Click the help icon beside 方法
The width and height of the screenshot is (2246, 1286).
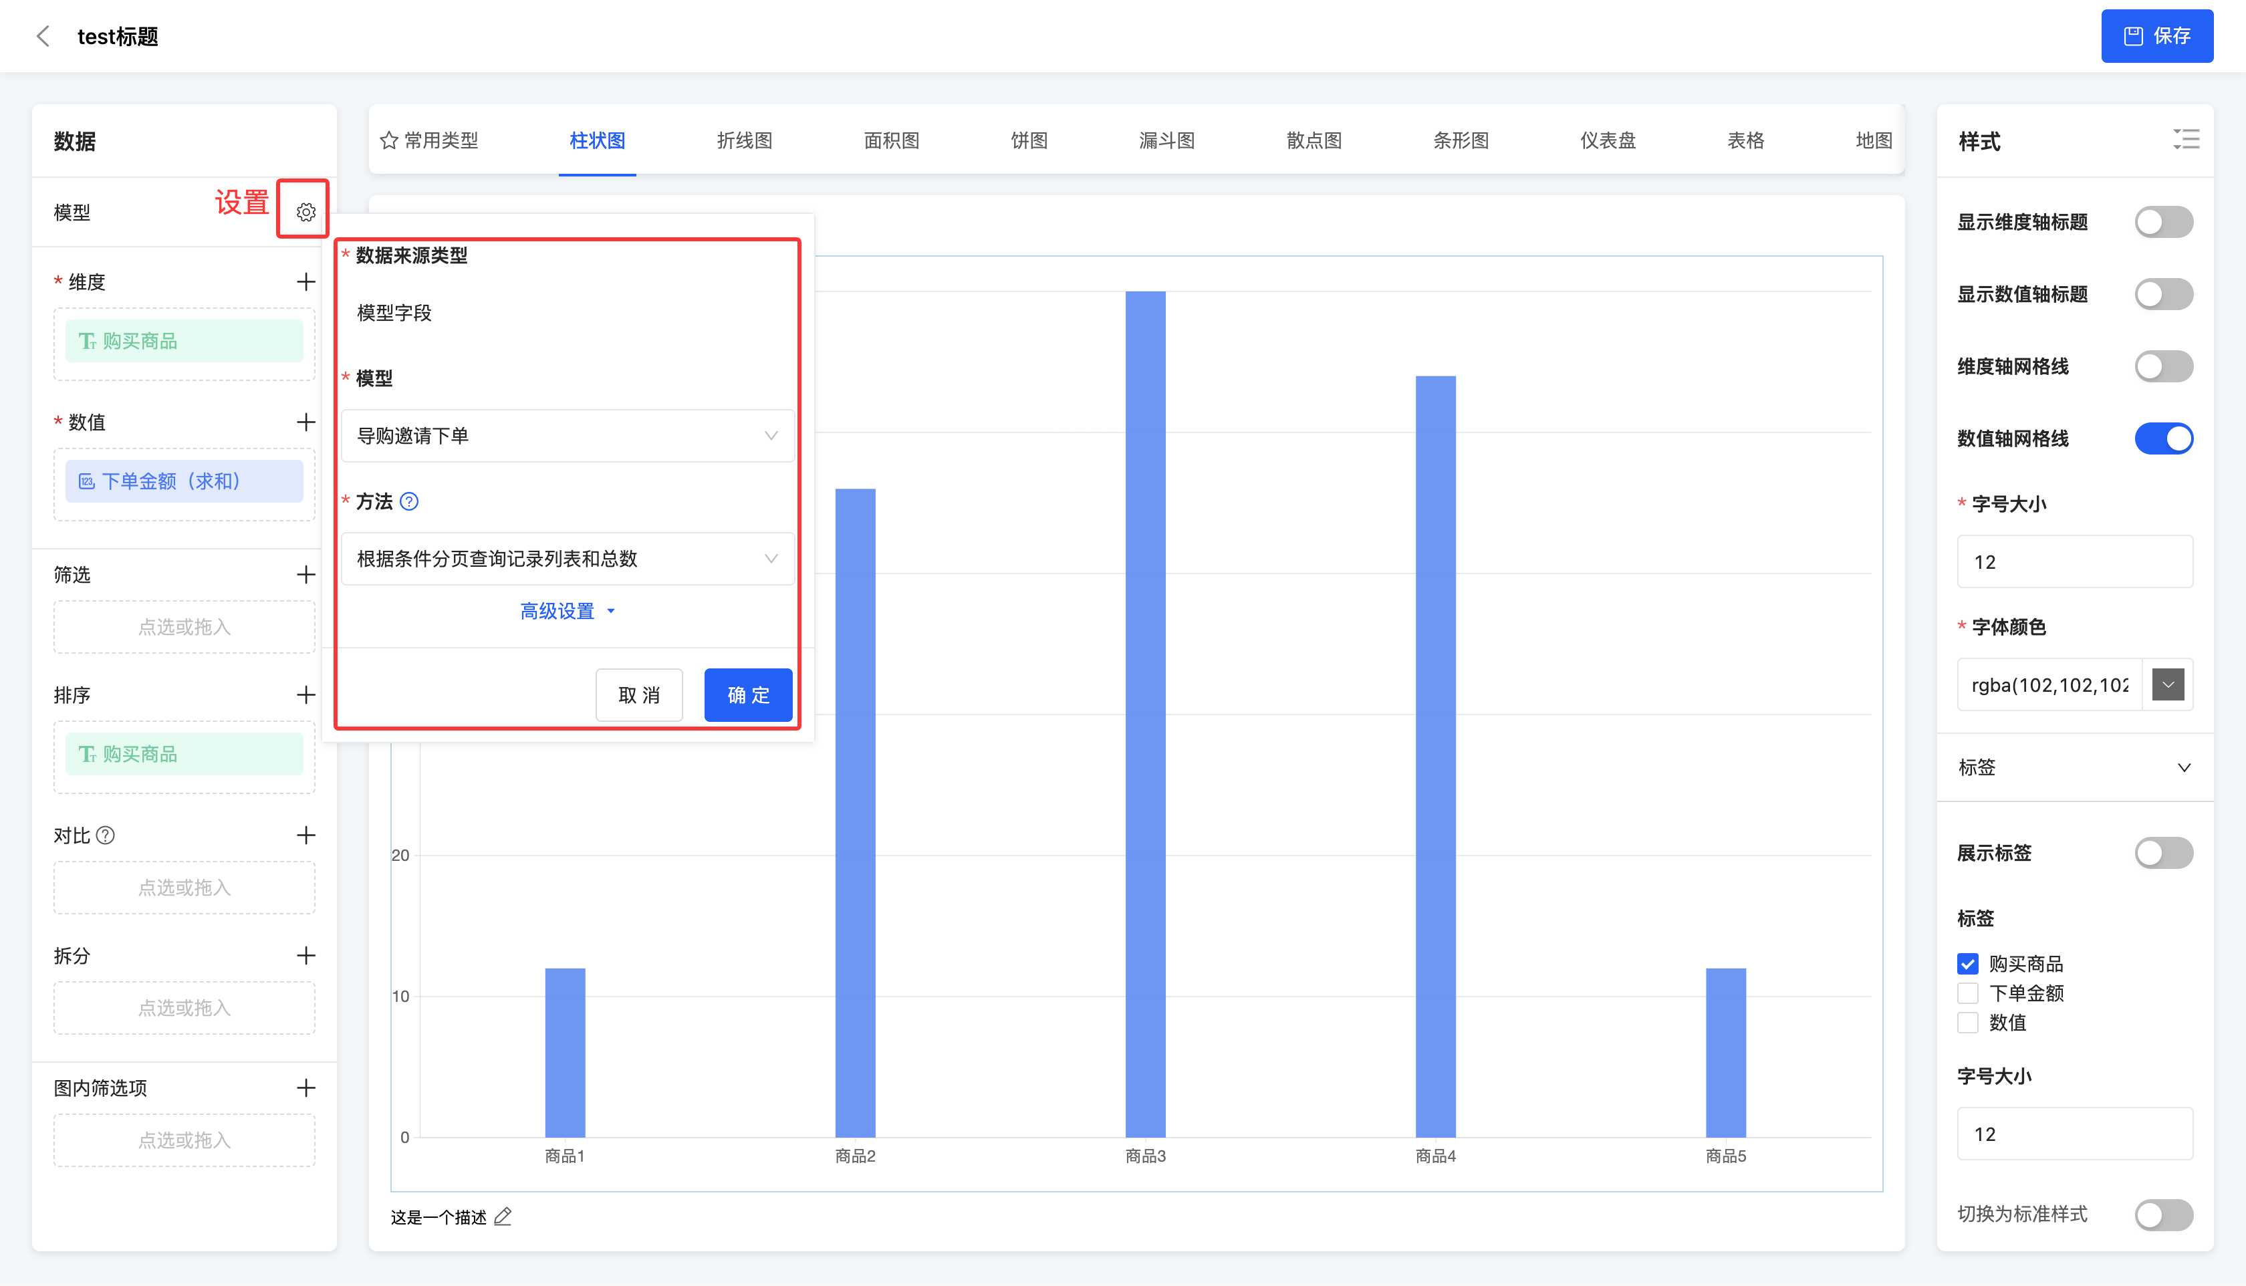point(409,502)
